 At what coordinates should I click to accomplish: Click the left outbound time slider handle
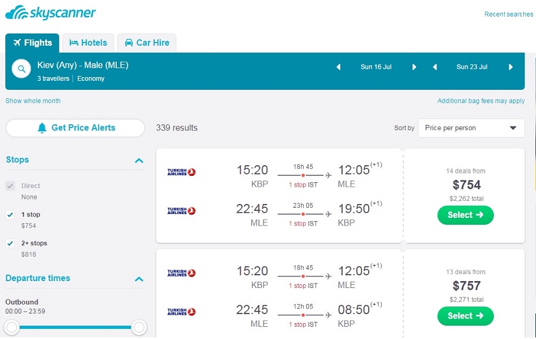pyautogui.click(x=11, y=328)
